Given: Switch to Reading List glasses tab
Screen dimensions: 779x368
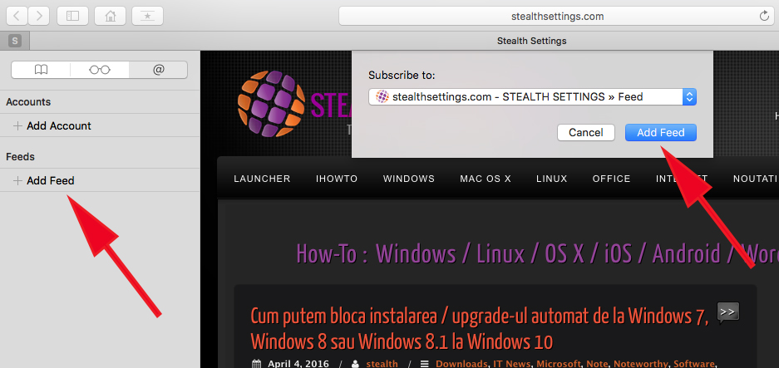Looking at the screenshot, I should pyautogui.click(x=100, y=70).
